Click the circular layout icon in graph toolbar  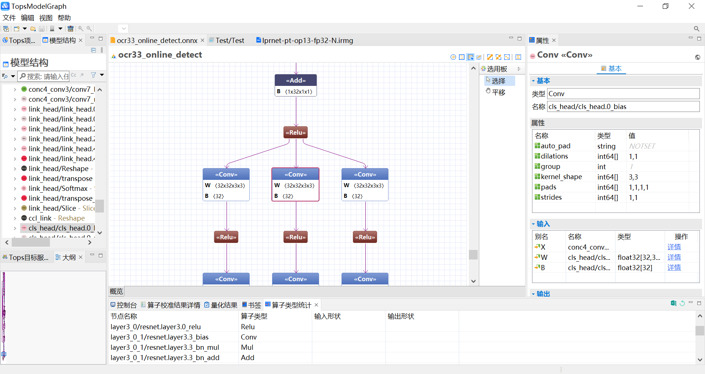point(453,57)
